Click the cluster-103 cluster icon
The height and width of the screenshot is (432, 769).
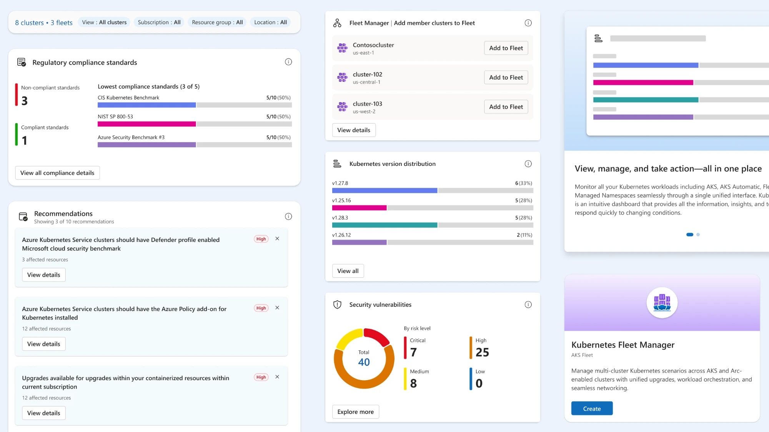(342, 107)
